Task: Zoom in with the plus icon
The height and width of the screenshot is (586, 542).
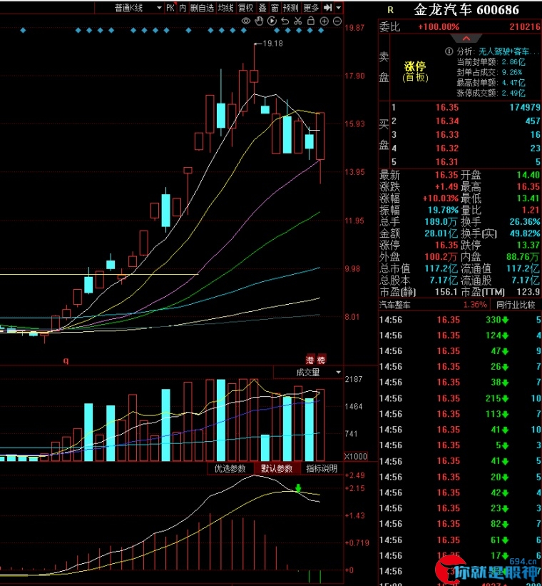Action: (x=324, y=21)
